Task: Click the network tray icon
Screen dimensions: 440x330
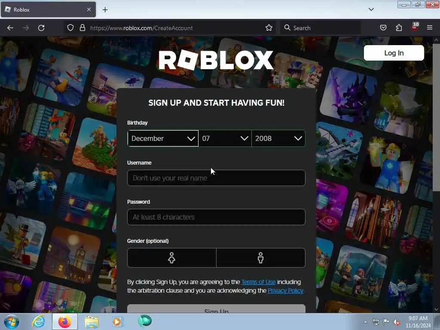Action: click(x=376, y=322)
